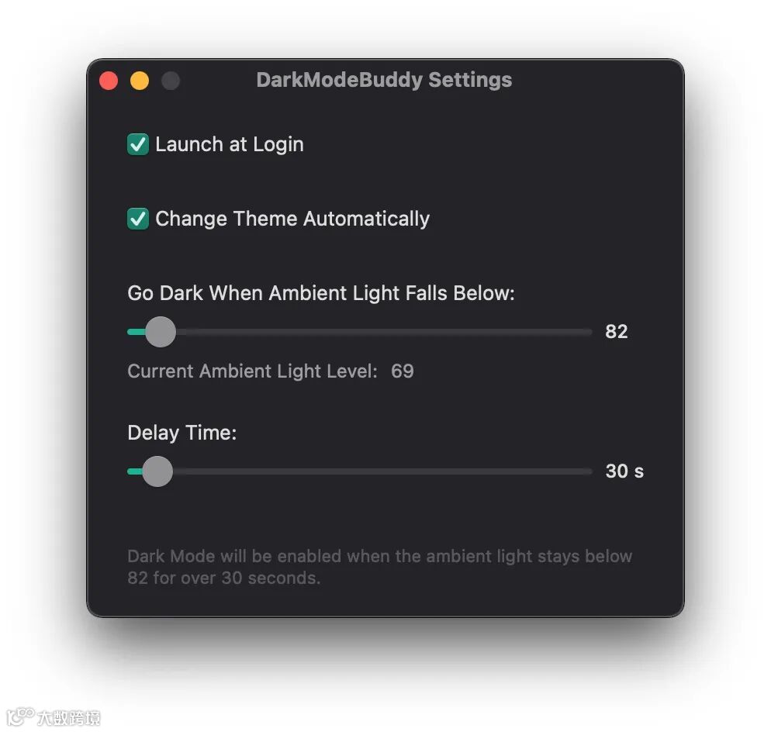771x732 pixels.
Task: Click the "30 s" delay value
Action: point(624,471)
